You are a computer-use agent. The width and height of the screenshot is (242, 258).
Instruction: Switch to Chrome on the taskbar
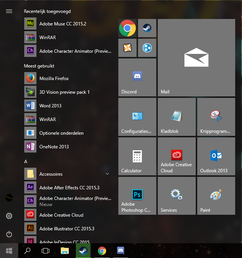pos(102,250)
